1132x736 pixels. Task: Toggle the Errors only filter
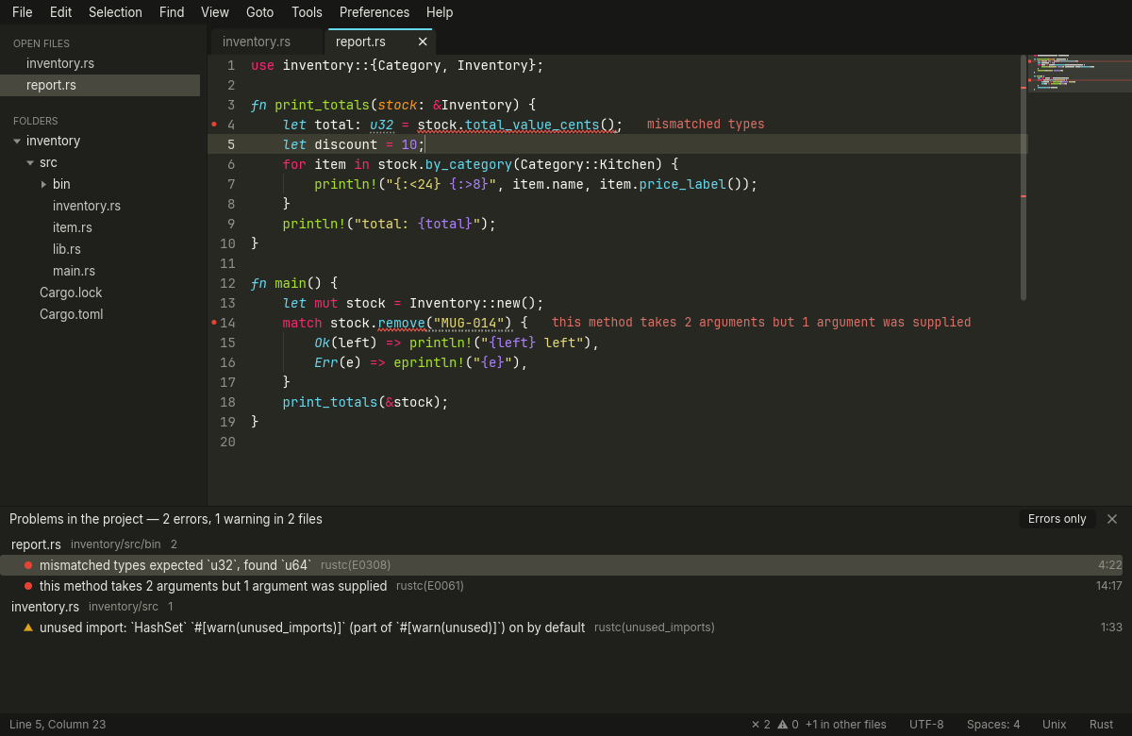click(1057, 519)
